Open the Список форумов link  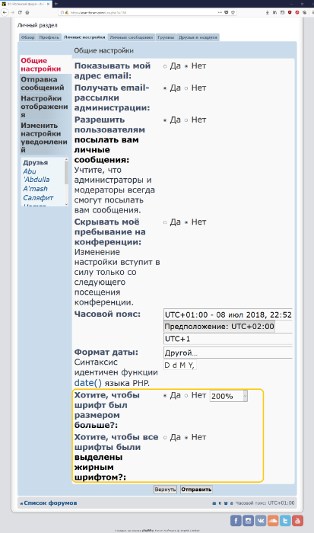pyautogui.click(x=50, y=503)
